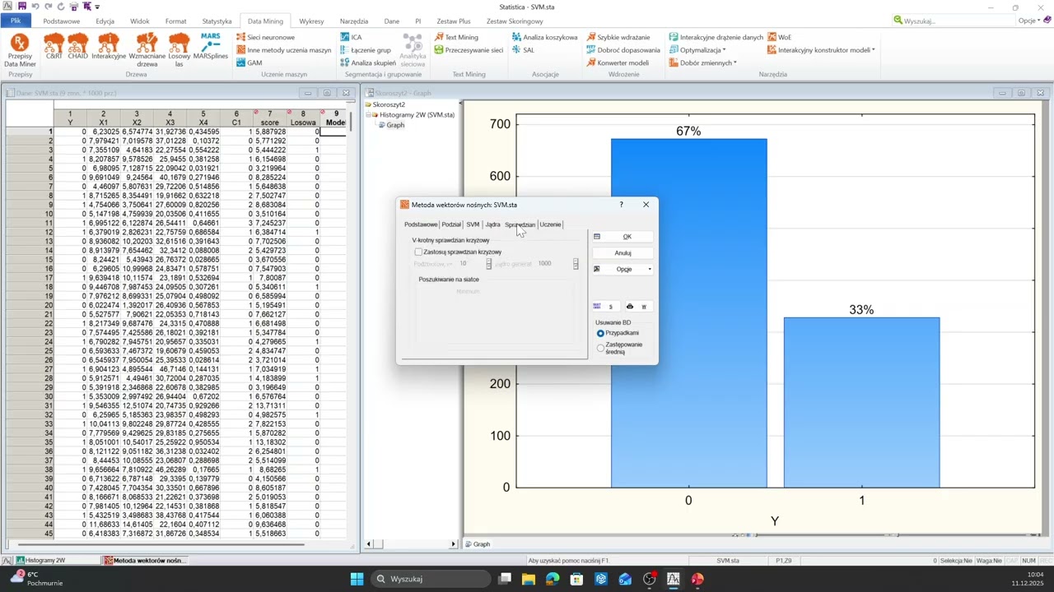Open MARSplines analysis
This screenshot has height=592, width=1054.
(211, 47)
